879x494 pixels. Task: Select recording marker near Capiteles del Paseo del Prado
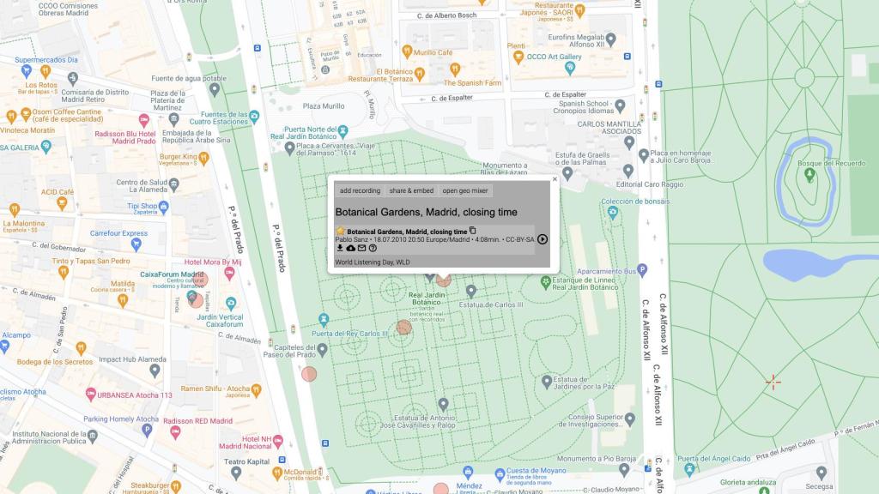click(309, 374)
